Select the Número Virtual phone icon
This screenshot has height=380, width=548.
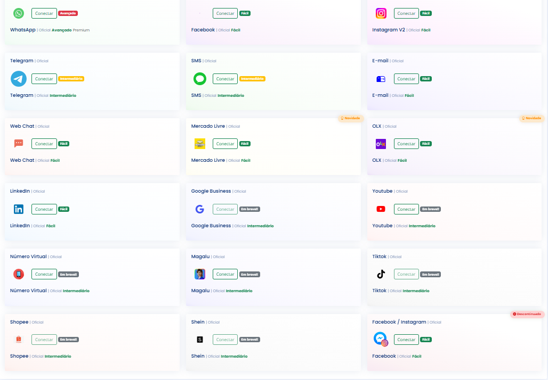point(19,274)
